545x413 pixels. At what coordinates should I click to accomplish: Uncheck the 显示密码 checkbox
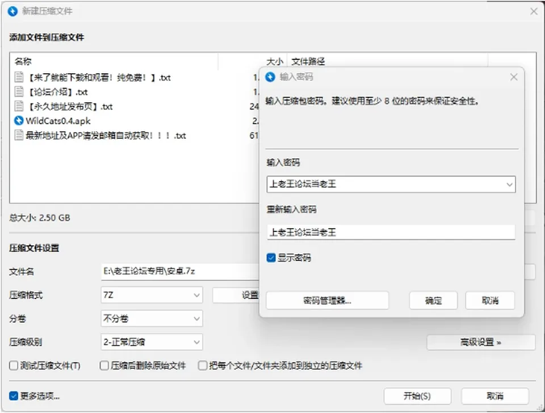point(271,258)
